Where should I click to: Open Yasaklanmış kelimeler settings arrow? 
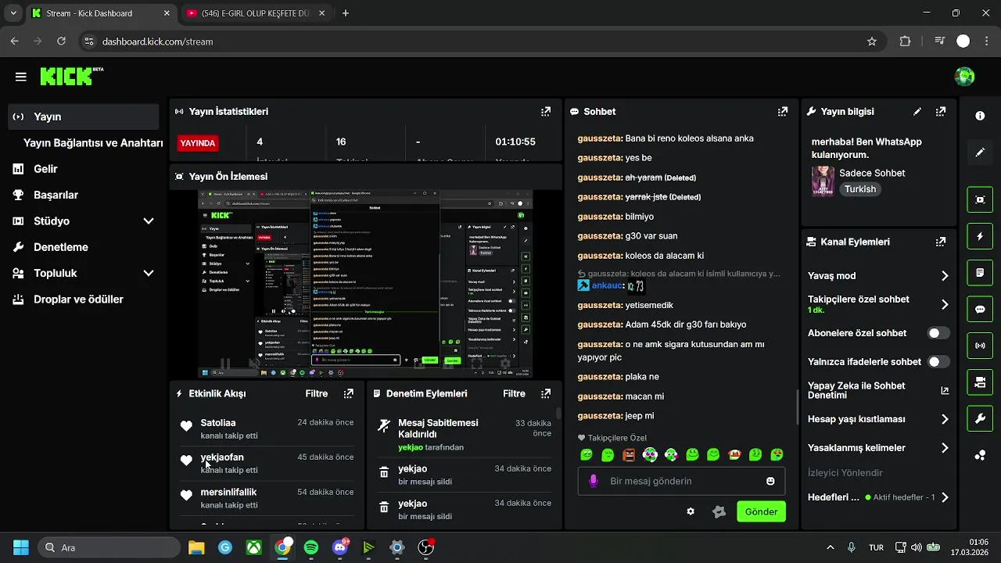coord(945,448)
